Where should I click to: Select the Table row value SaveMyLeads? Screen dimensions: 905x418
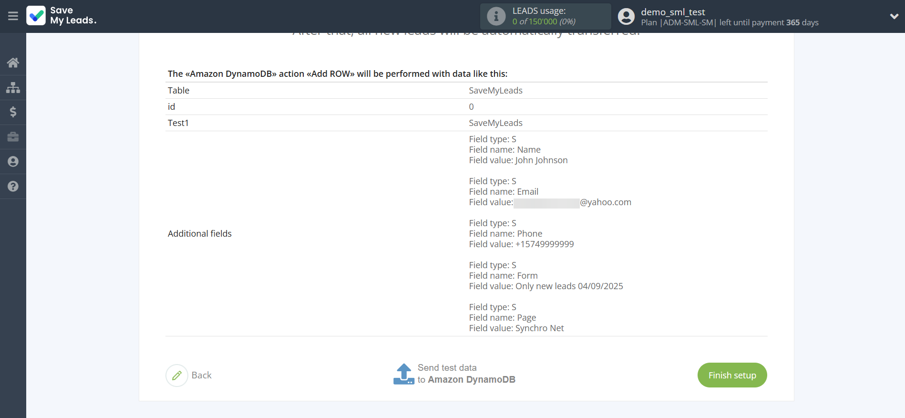click(x=495, y=91)
